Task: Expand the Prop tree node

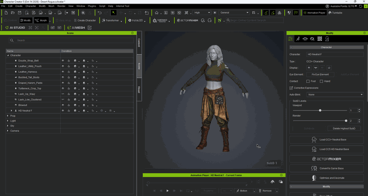Action: (x=8, y=116)
